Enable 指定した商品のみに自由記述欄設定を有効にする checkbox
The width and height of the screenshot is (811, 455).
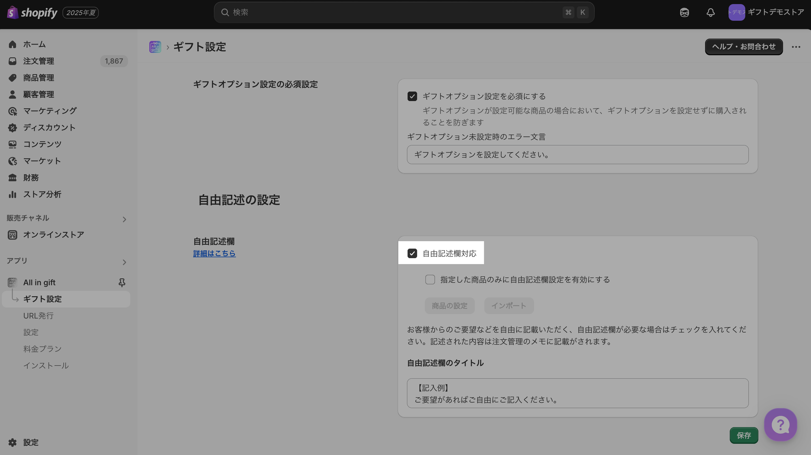[x=430, y=280]
